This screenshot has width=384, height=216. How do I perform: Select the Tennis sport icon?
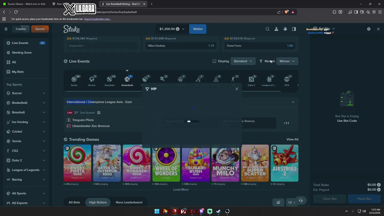74,81
